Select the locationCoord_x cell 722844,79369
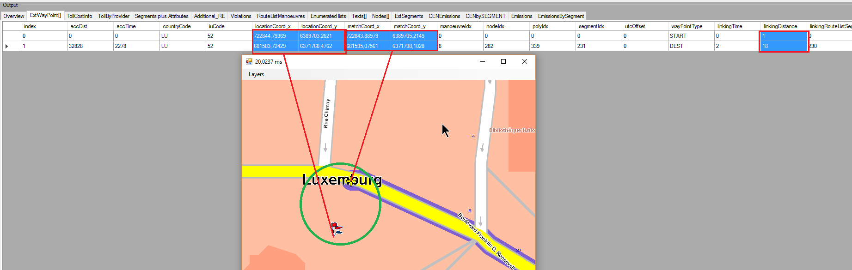852x270 pixels. pos(270,36)
